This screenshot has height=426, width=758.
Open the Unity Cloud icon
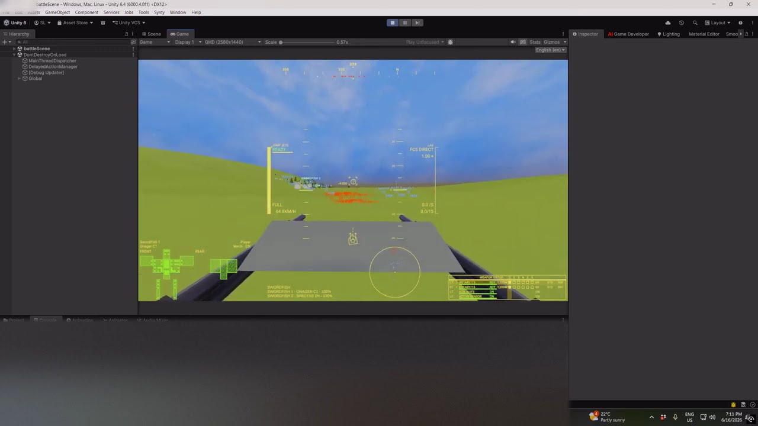pos(668,22)
